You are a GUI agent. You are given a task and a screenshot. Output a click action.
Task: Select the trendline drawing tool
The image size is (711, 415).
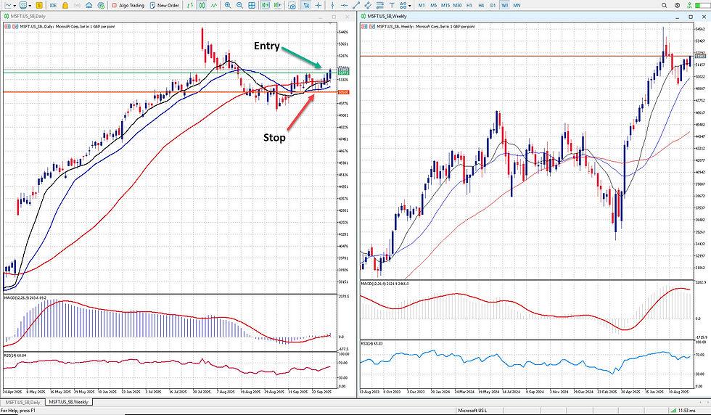tap(357, 6)
